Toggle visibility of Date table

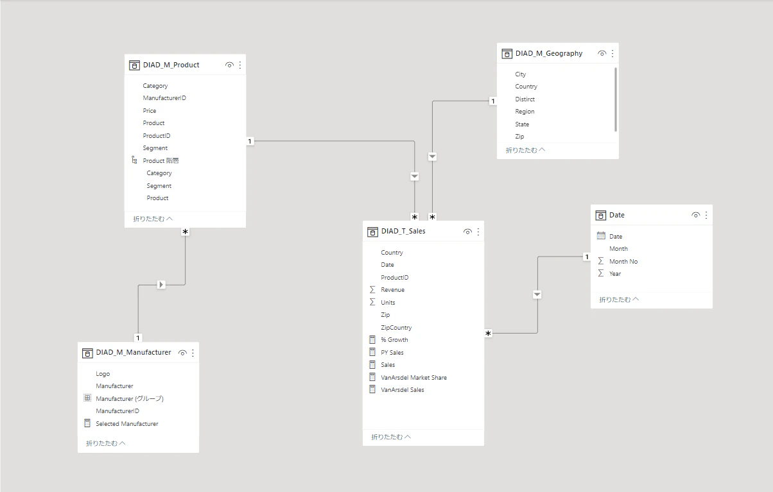(695, 215)
